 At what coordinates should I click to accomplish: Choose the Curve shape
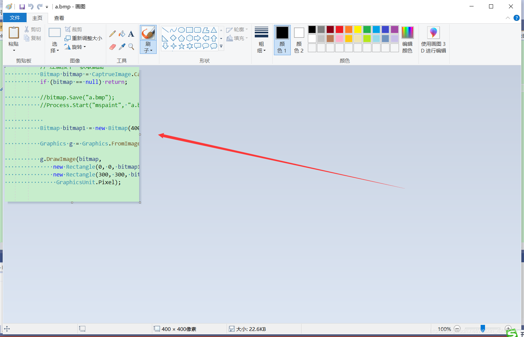click(x=173, y=30)
